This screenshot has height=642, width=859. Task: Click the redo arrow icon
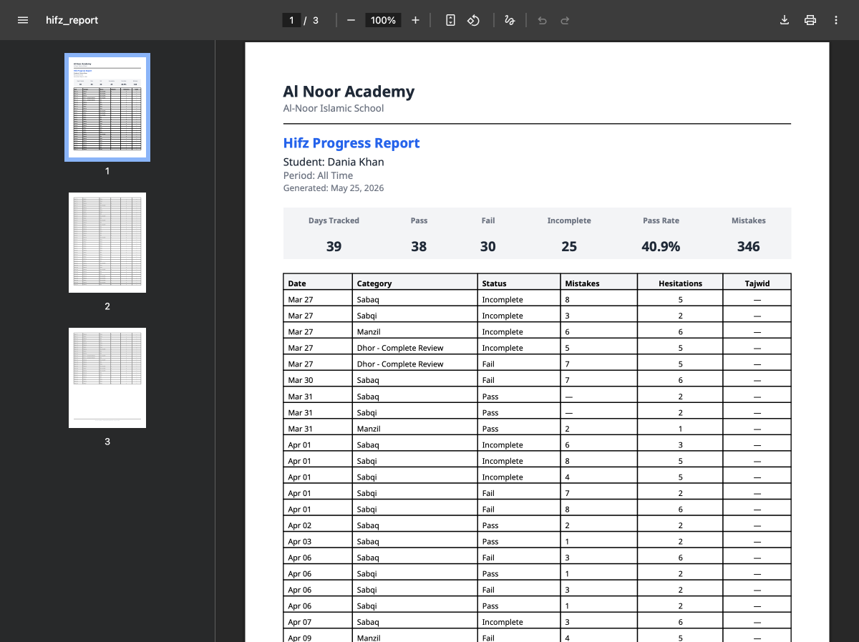pos(565,20)
